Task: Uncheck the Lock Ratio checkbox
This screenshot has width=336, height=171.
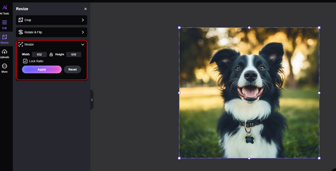Action: (25, 61)
